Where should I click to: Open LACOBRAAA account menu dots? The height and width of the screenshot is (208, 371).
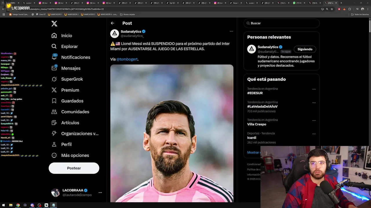[100, 192]
